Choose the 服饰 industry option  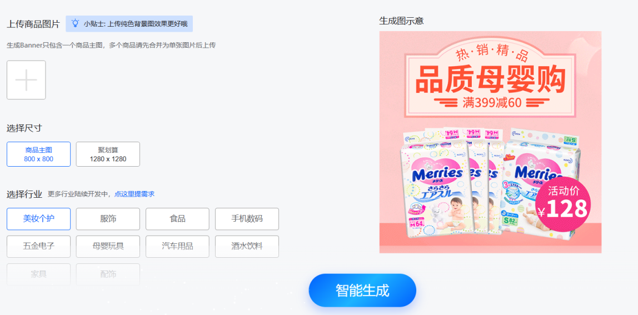(x=108, y=219)
